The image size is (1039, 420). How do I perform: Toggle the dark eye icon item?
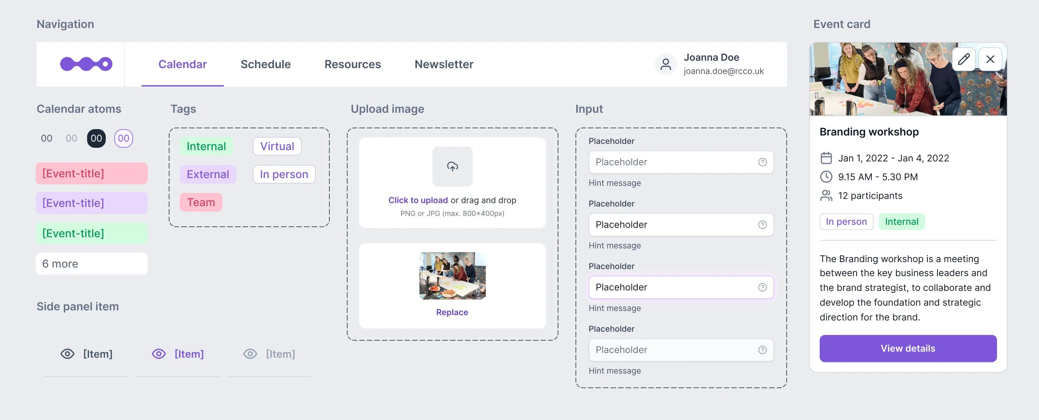67,354
